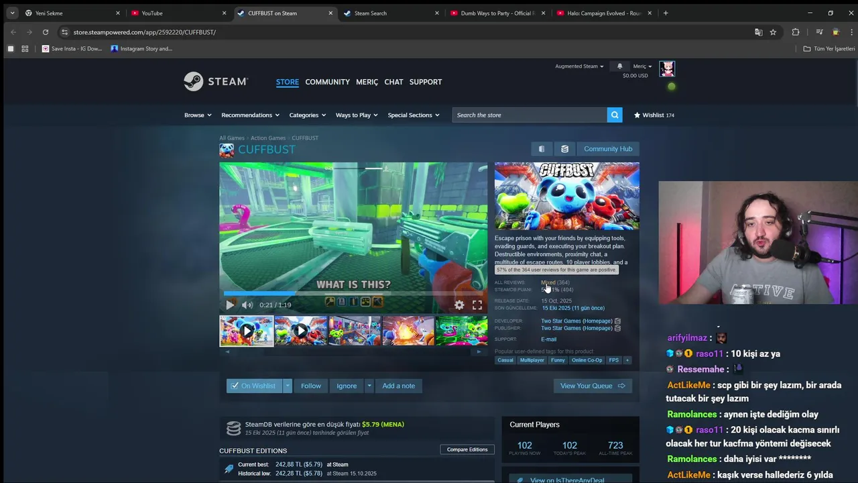This screenshot has height=483, width=858.
Task: Open the Steam profile avatar
Action: 667,69
